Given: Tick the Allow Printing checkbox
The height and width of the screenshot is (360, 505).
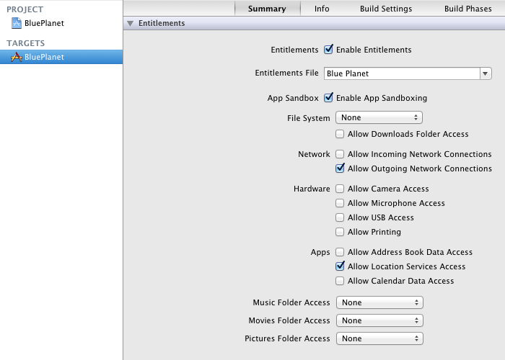Looking at the screenshot, I should pyautogui.click(x=341, y=232).
